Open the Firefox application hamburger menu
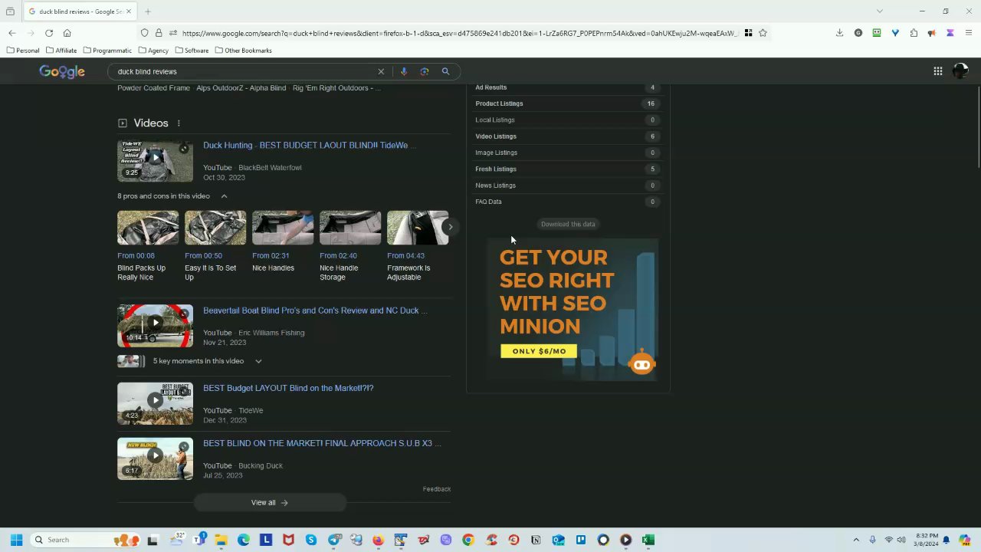The width and height of the screenshot is (981, 552). coord(969,33)
